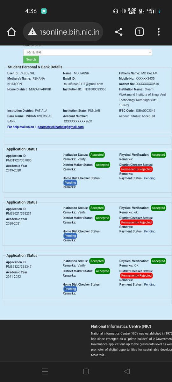Select Payment Status Pending for PMS2122/368347

150,285
